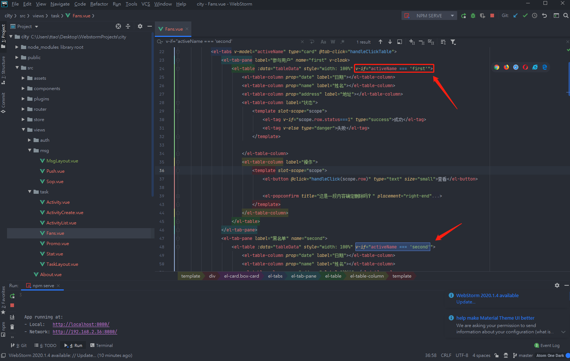Screen dimensions: 570x361
Task: Toggle Regex option in find bar
Action: coord(343,42)
